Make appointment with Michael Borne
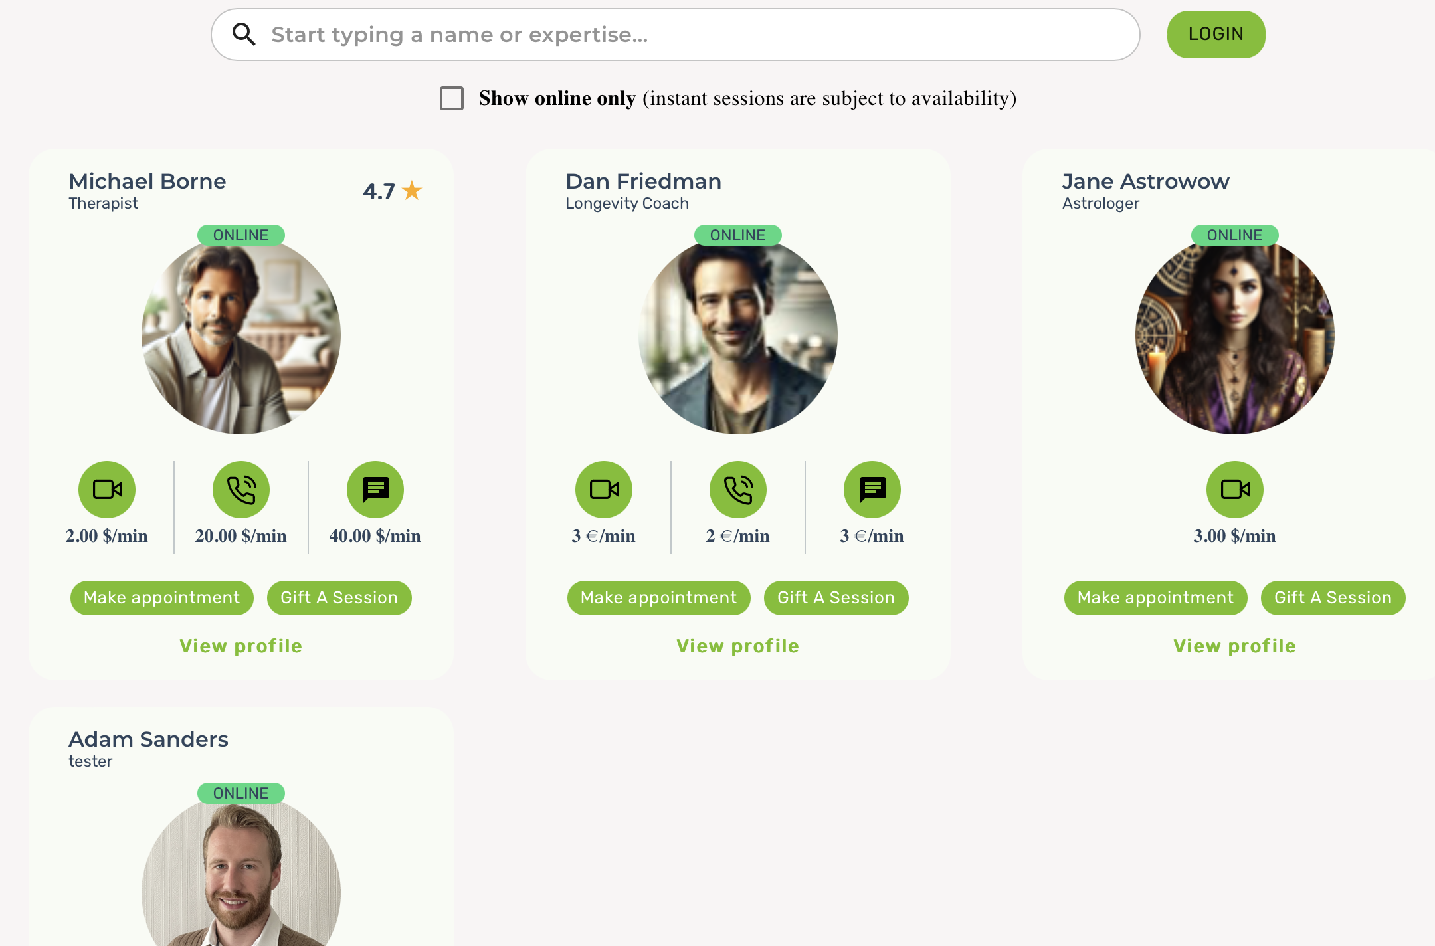Viewport: 1435px width, 946px height. pyautogui.click(x=162, y=598)
